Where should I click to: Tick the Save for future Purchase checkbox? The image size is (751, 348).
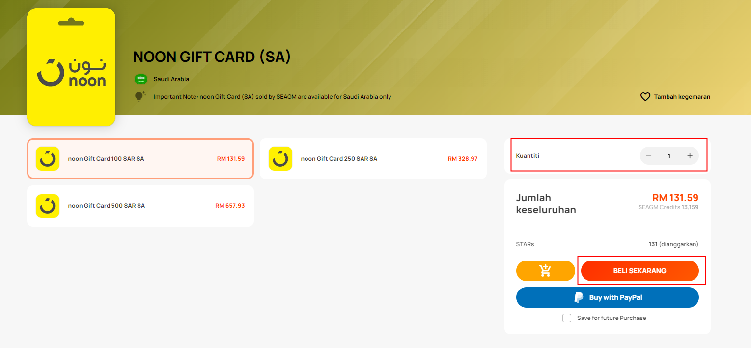567,318
